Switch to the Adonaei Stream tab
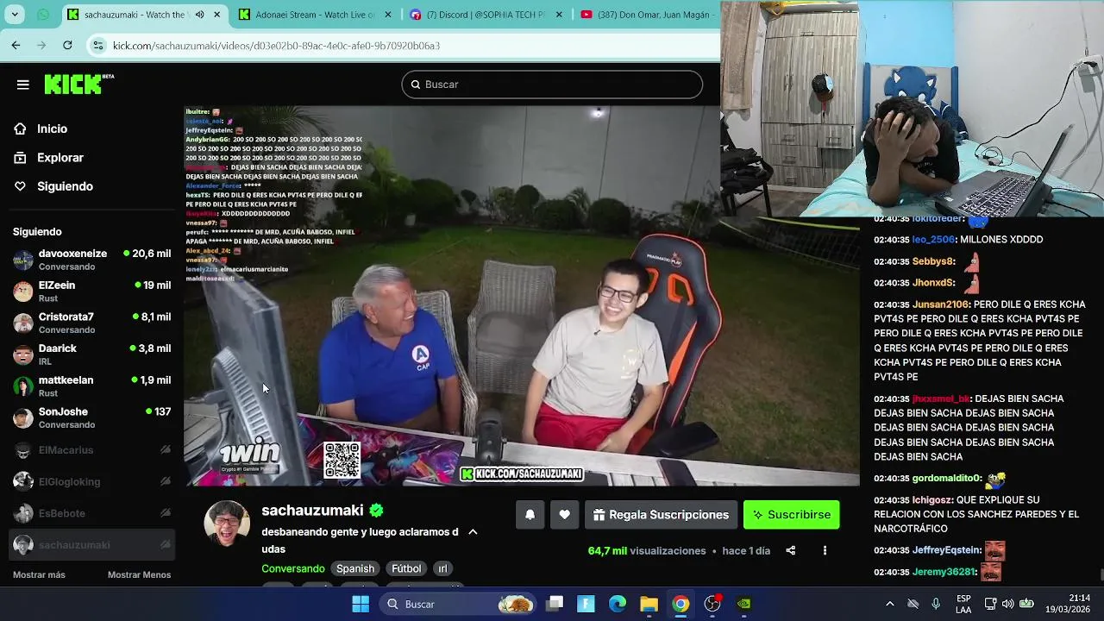 point(315,15)
